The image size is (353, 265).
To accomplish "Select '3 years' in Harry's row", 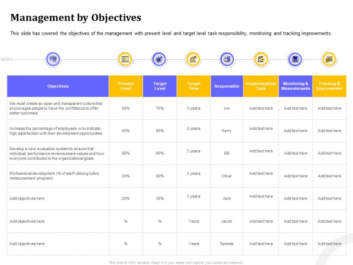I will pyautogui.click(x=194, y=129).
